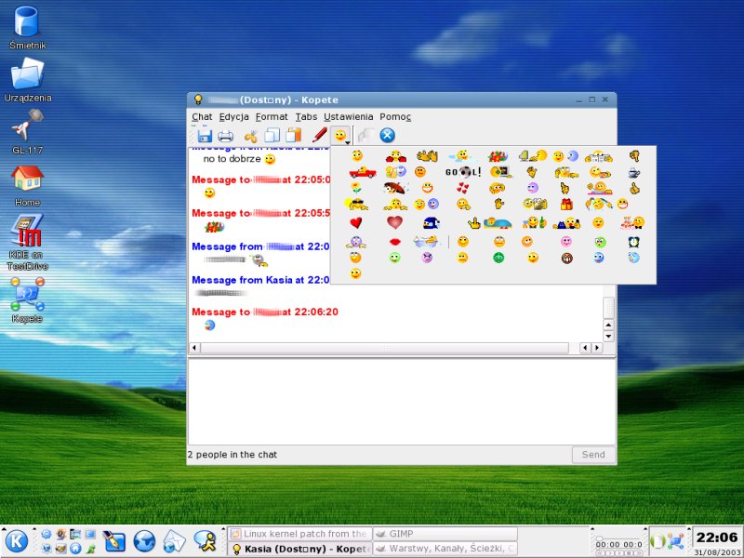Pick the boxing gloves emoticon
The height and width of the screenshot is (558, 744).
tap(395, 155)
